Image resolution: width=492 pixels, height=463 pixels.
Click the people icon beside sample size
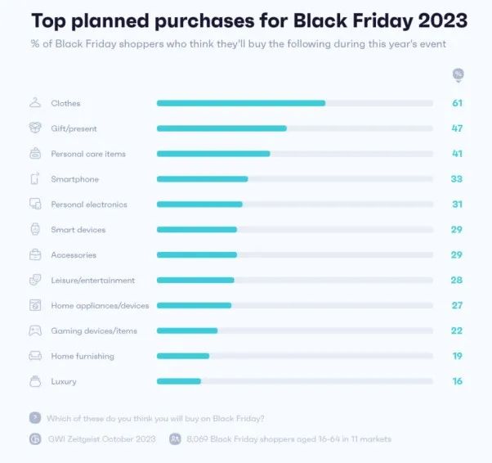pos(175,439)
